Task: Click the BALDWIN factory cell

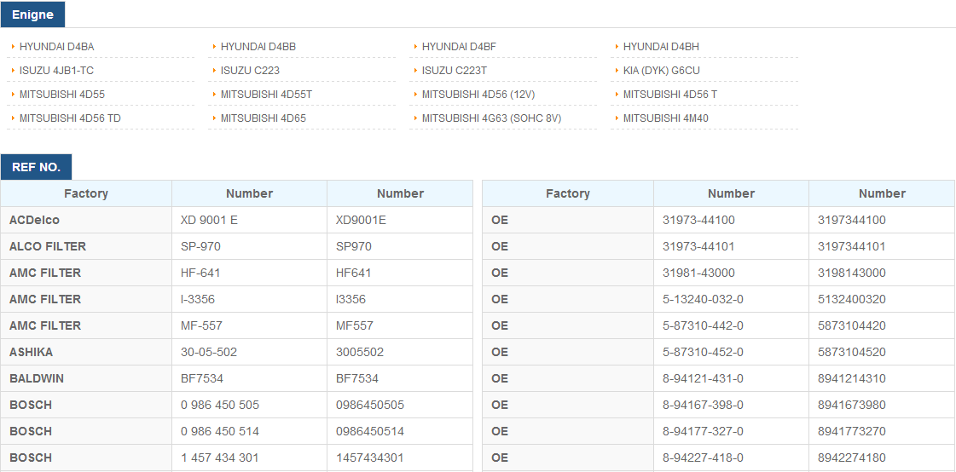Action: [x=86, y=378]
